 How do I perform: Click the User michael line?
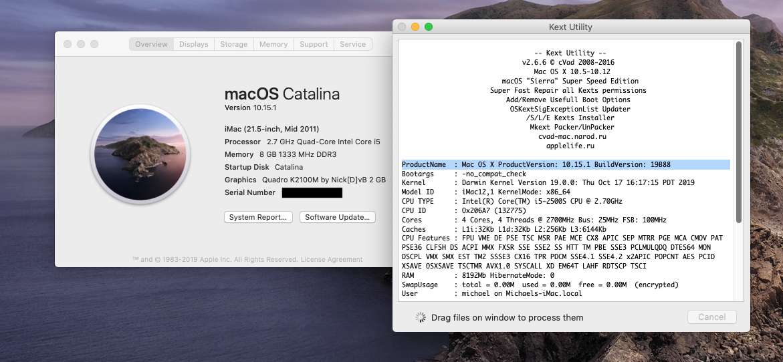pyautogui.click(x=491, y=293)
